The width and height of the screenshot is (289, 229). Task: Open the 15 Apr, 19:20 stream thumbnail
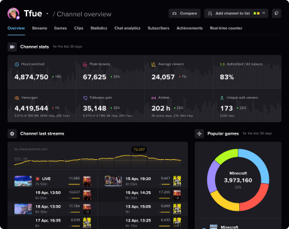(113, 181)
